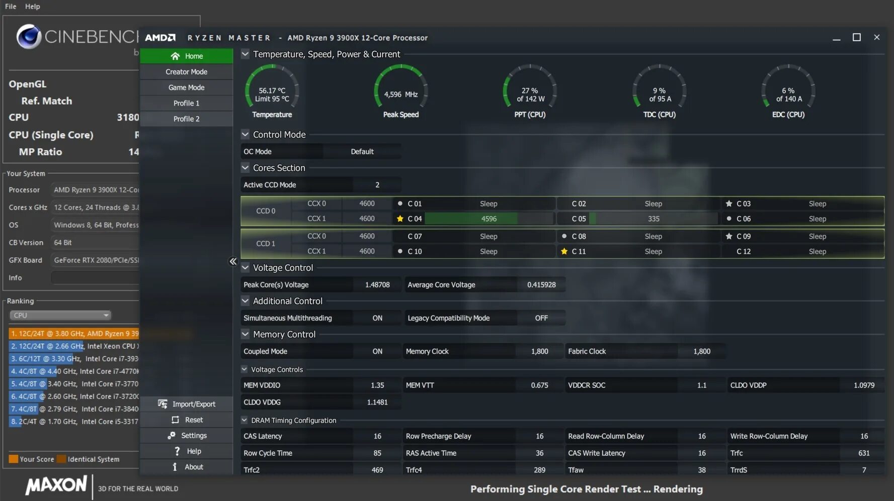Maximize the Ryzen Master window
Image resolution: width=894 pixels, height=501 pixels.
(x=857, y=37)
